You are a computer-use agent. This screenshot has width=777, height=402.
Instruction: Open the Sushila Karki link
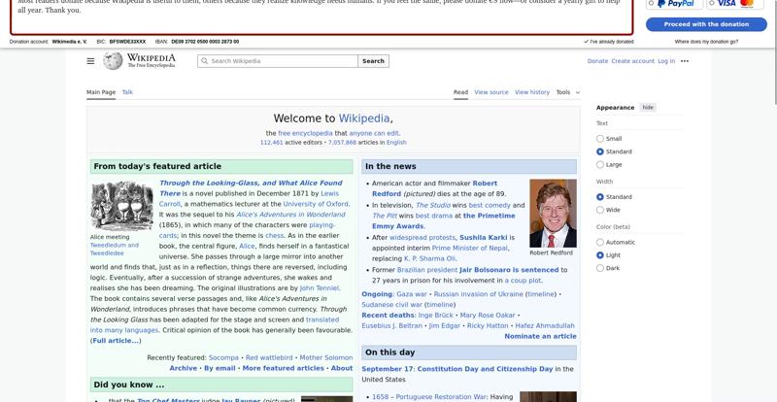(483, 238)
